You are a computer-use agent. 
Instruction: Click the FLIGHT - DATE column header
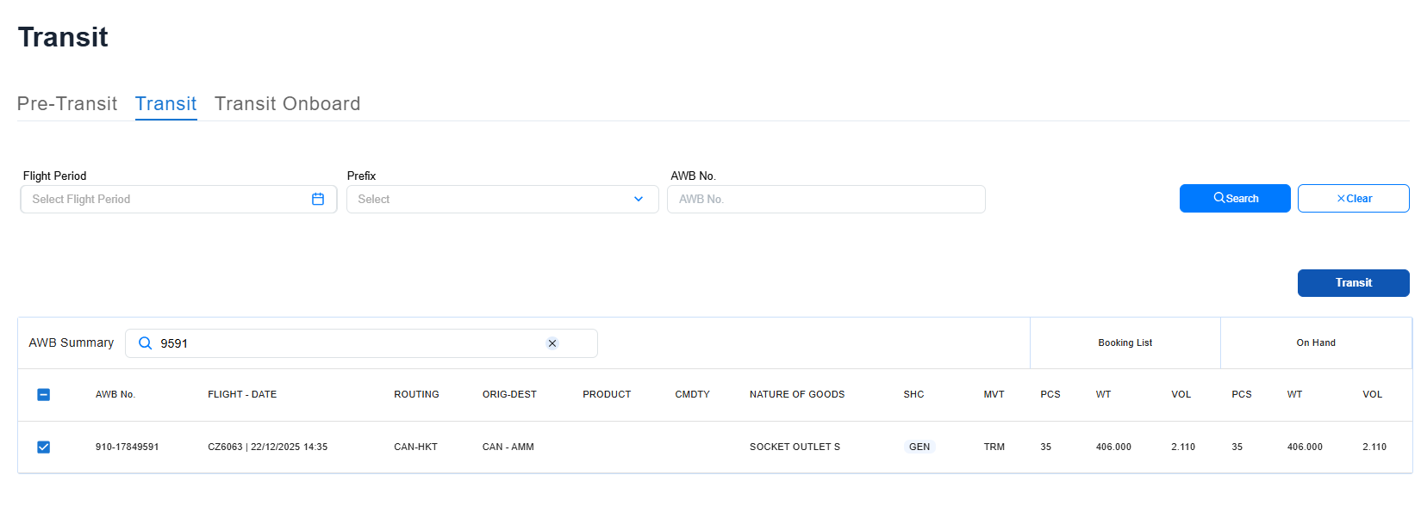point(242,394)
